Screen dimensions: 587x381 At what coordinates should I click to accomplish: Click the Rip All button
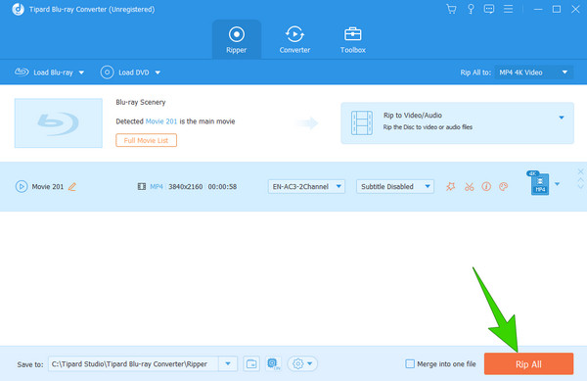pyautogui.click(x=528, y=363)
